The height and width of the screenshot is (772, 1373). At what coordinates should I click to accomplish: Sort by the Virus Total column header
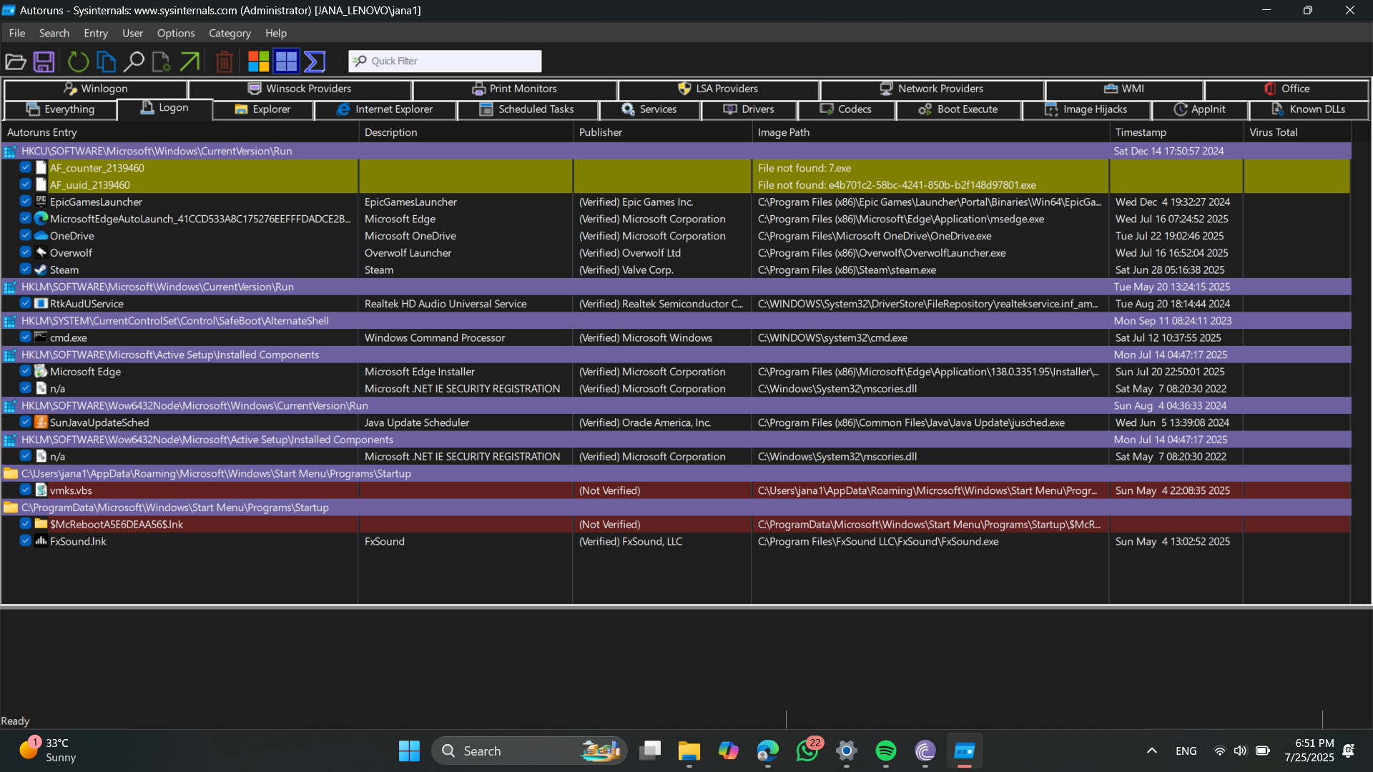[1296, 132]
